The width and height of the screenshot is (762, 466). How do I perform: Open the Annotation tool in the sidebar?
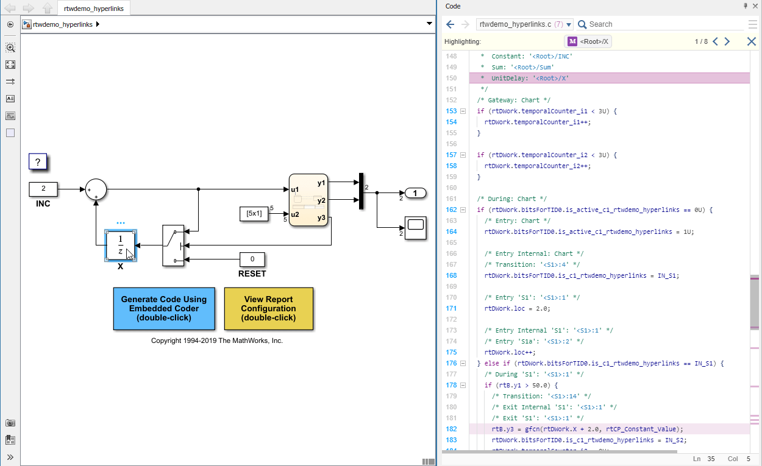[10, 98]
